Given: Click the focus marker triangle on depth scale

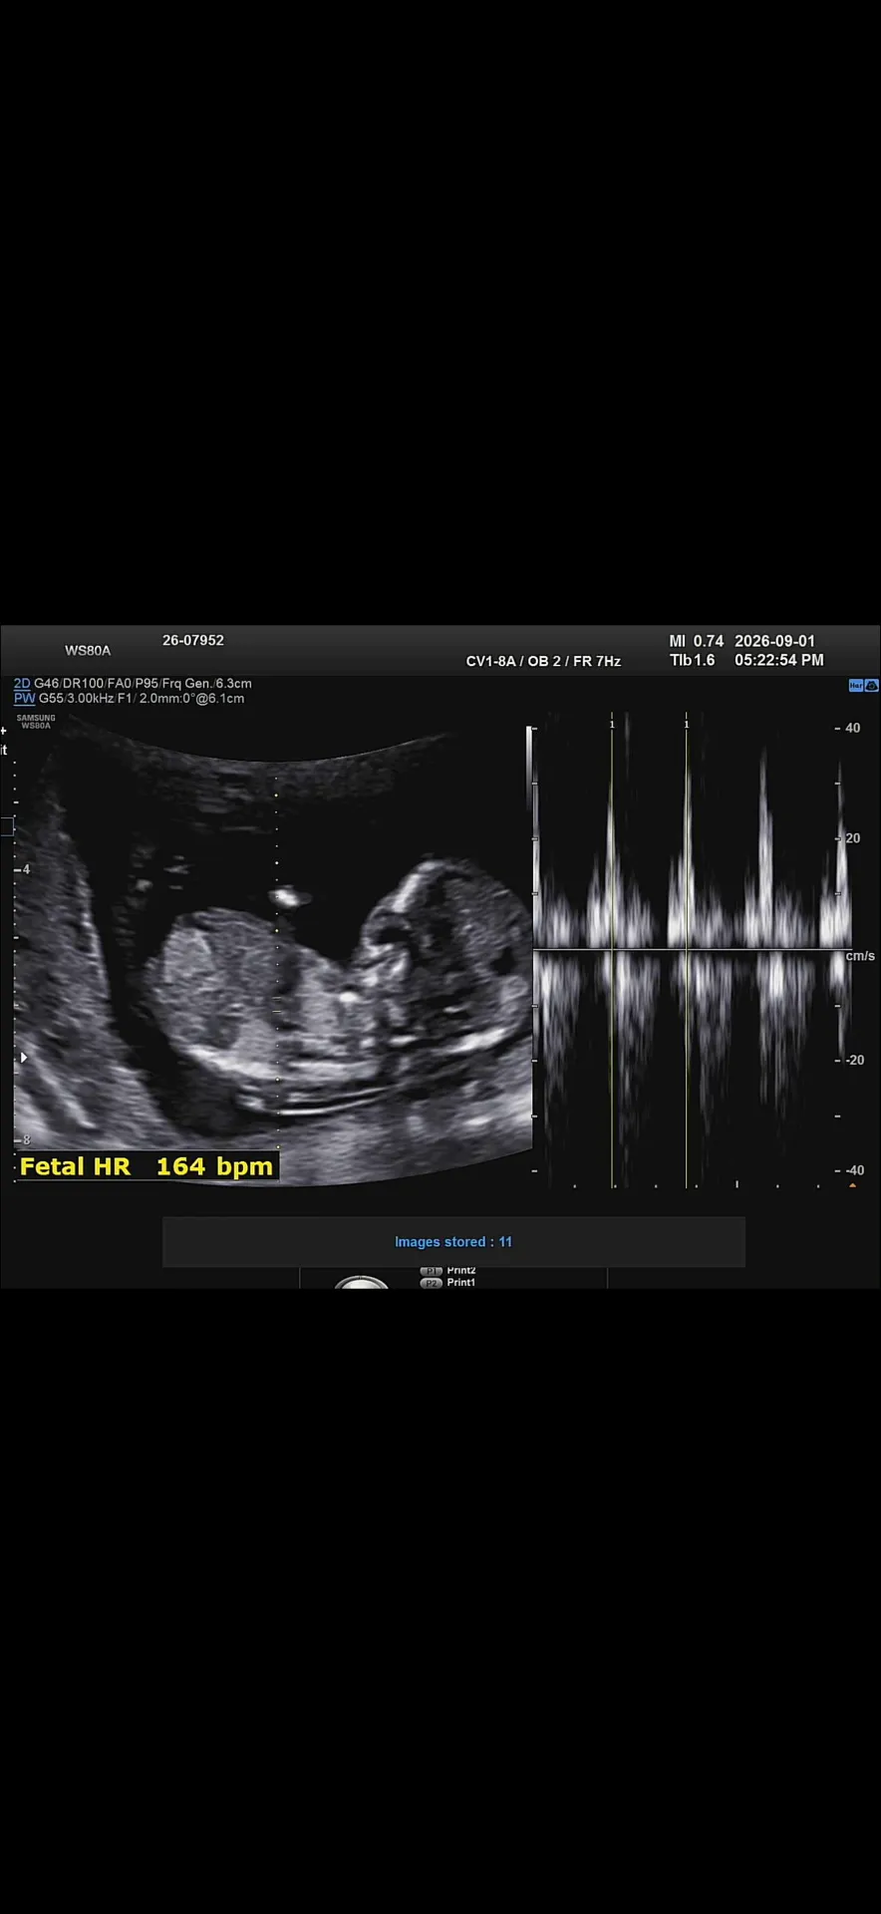Looking at the screenshot, I should [24, 1057].
